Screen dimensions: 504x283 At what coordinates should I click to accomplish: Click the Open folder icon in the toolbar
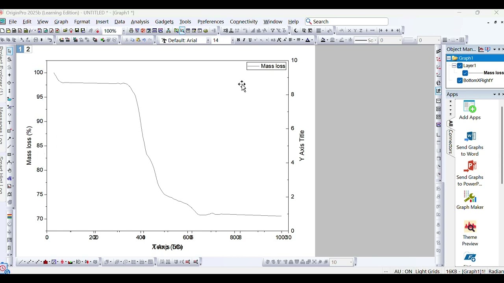coord(65,31)
